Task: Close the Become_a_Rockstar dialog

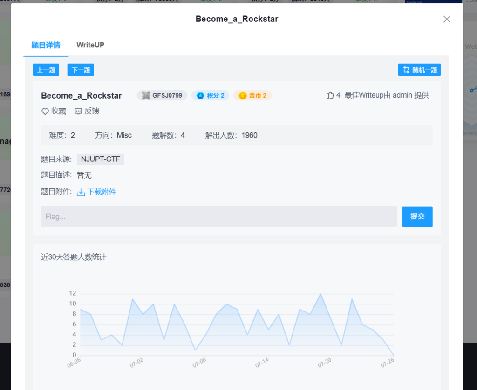Action: click(447, 19)
